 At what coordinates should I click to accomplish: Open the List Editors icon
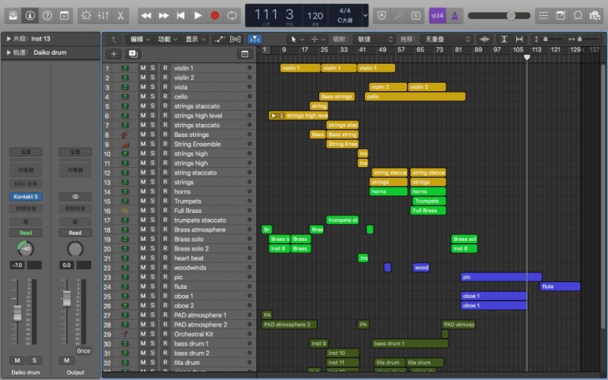tap(543, 15)
